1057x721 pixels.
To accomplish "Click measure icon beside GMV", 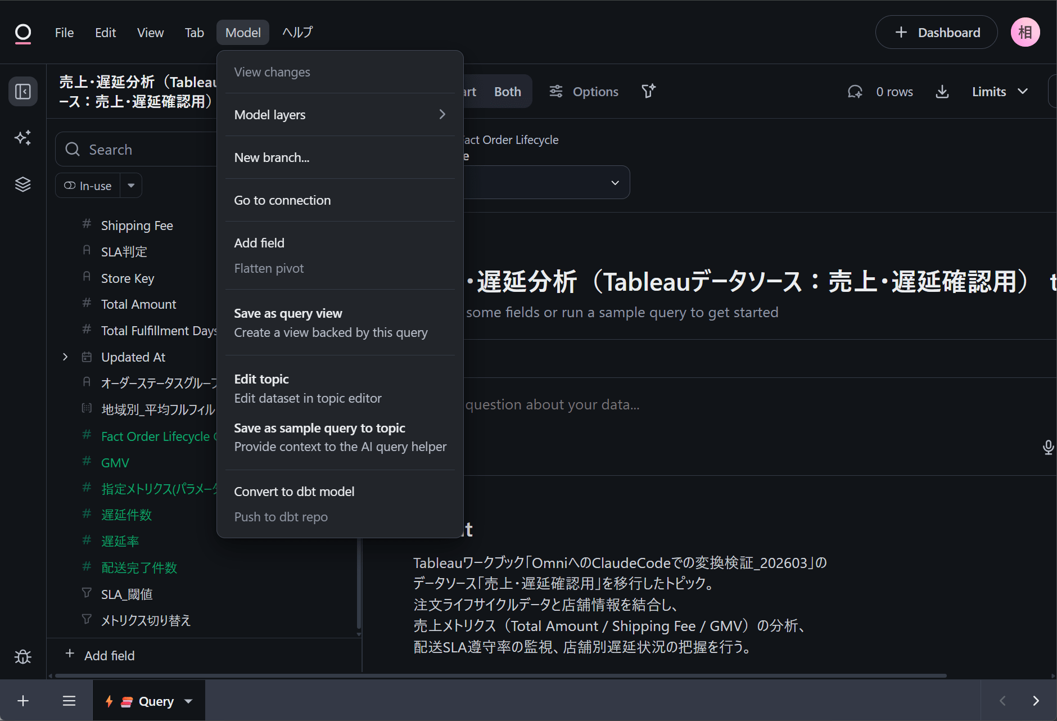I will click(87, 462).
